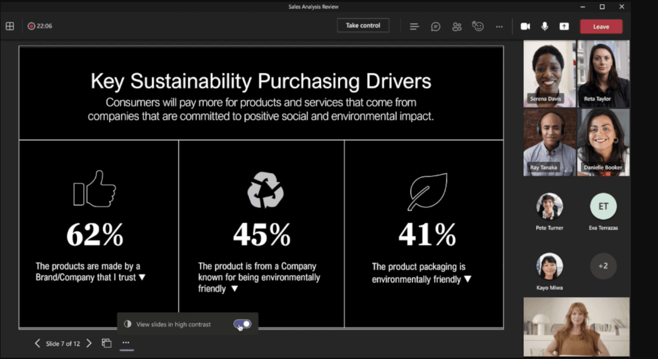Click 'View slides in high contrast' label
This screenshot has height=359, width=658.
coord(173,324)
